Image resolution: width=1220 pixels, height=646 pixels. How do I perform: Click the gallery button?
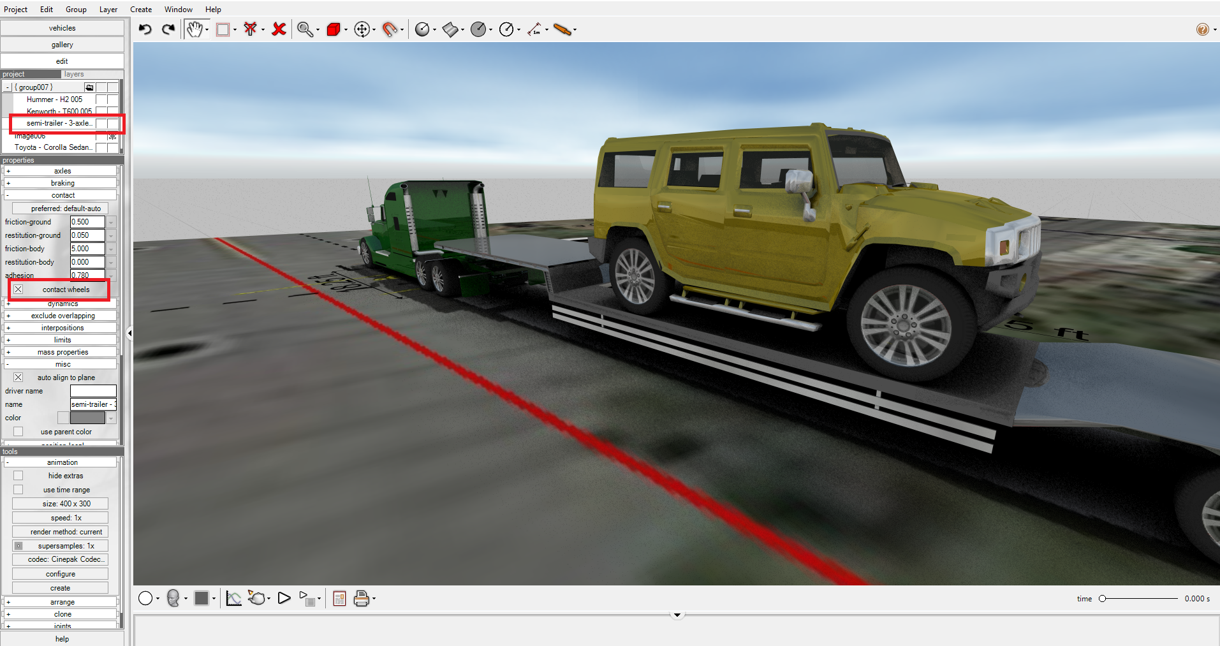[x=62, y=45]
